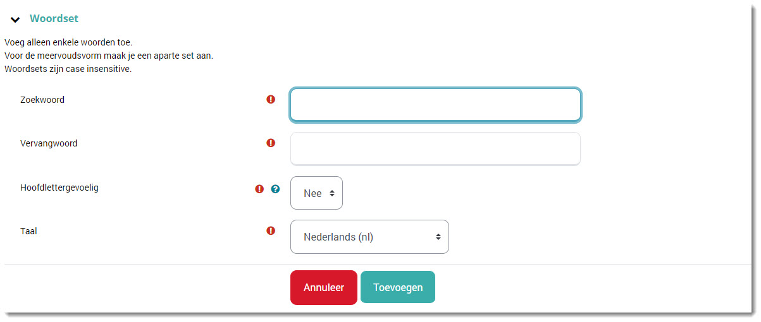Viewport: 761px width, 322px height.
Task: Click the Taal field label
Action: click(29, 231)
